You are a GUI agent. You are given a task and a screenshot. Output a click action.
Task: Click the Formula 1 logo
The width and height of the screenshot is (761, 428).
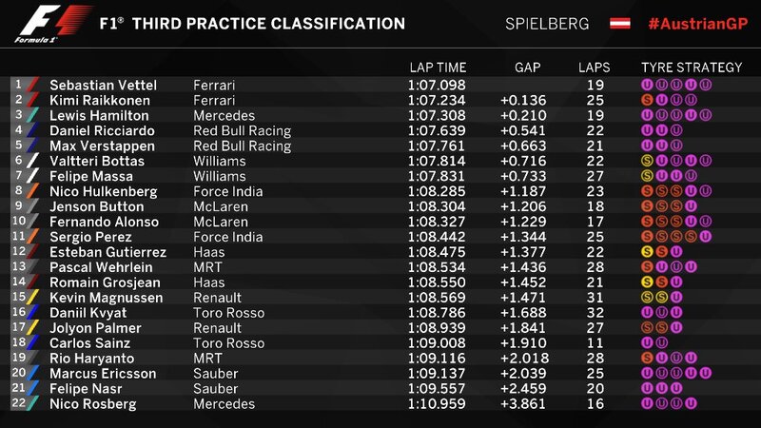point(51,23)
